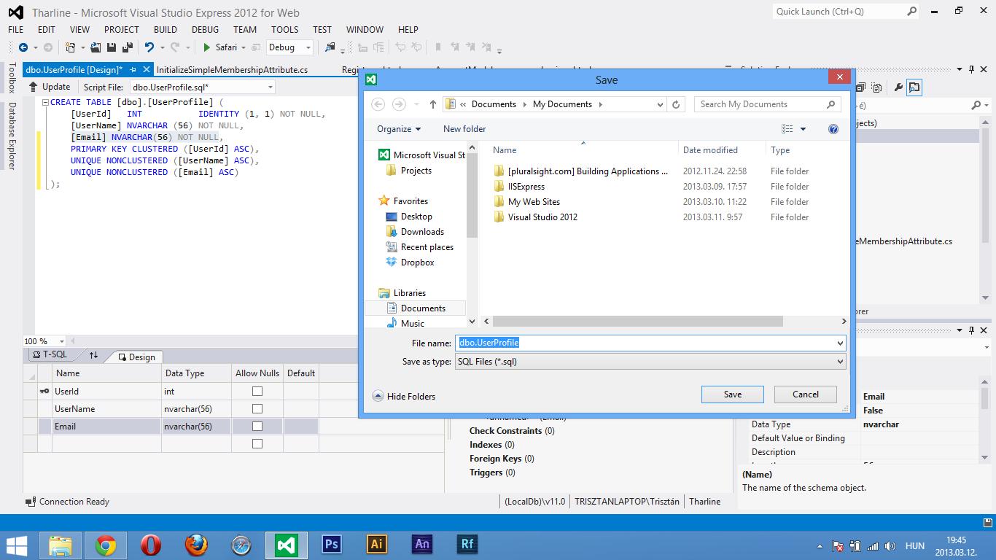Click the Visual Studio 2012 folder

[542, 217]
